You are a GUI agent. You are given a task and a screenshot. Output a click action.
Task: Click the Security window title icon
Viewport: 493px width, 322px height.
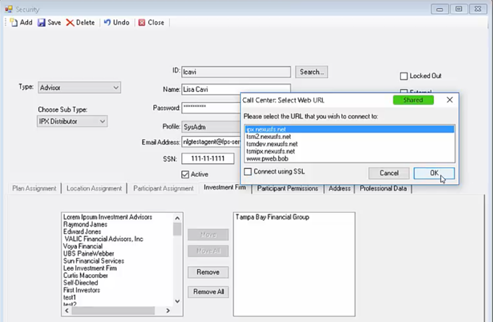9,9
